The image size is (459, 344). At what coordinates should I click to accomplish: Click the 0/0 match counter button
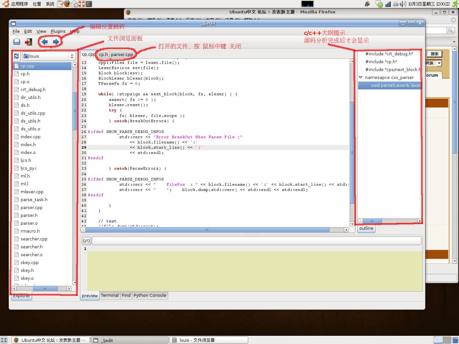tap(86, 241)
